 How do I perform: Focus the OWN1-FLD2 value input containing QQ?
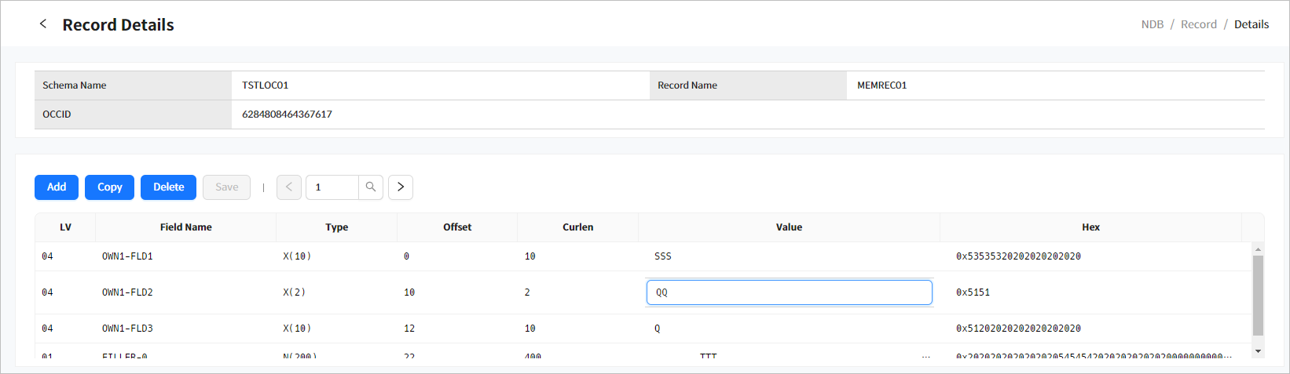tap(789, 292)
